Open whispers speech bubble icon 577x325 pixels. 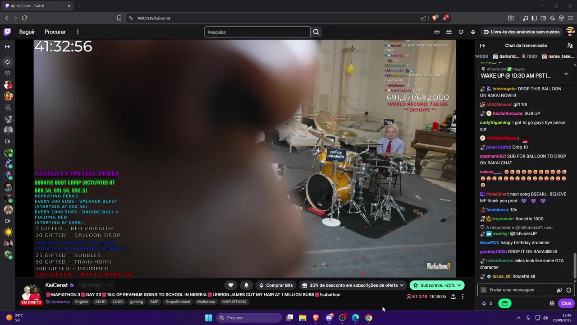click(x=461, y=32)
